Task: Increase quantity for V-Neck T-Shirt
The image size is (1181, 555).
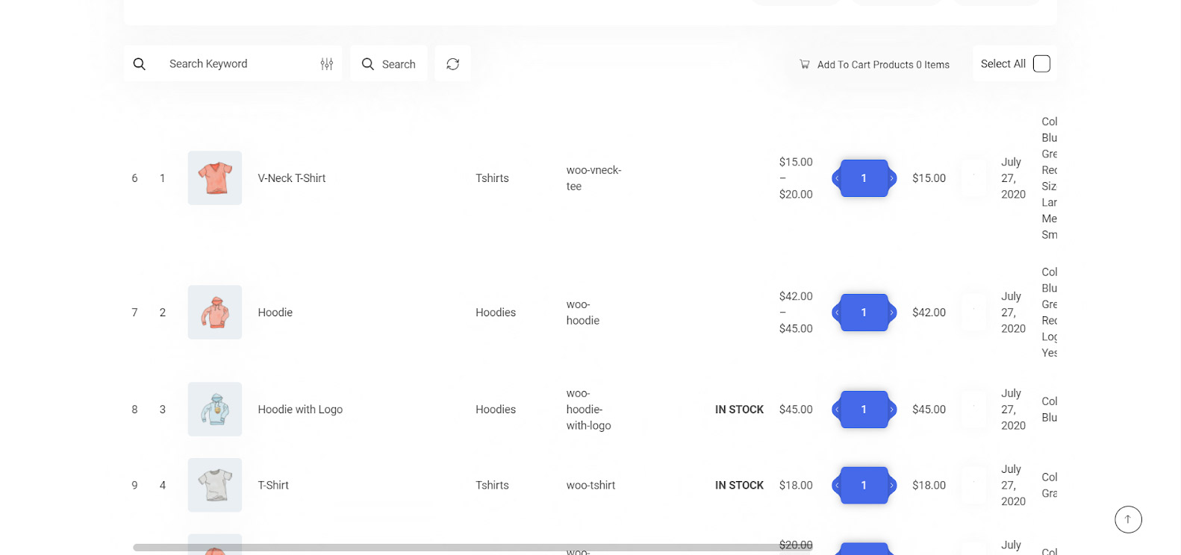Action: pos(891,178)
